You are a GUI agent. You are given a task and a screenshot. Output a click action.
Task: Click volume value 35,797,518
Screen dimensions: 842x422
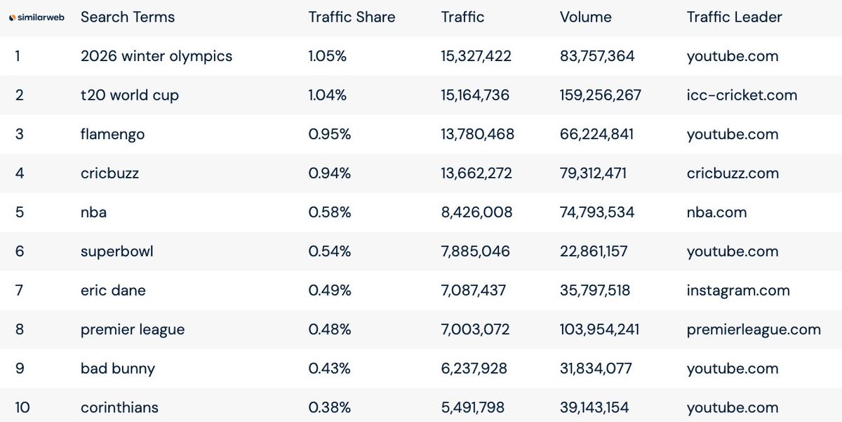(x=594, y=291)
